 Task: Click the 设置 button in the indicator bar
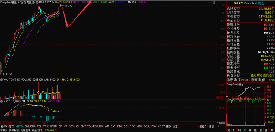coord(175,126)
